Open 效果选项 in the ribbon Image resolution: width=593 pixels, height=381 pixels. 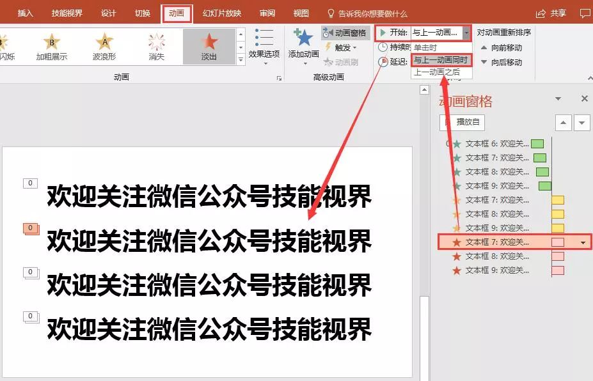[x=264, y=43]
